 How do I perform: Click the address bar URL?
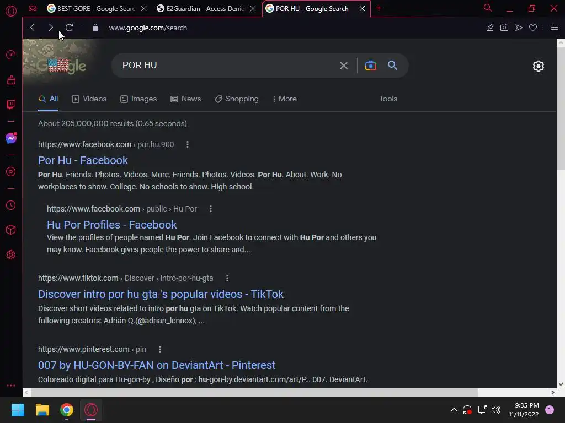[148, 28]
